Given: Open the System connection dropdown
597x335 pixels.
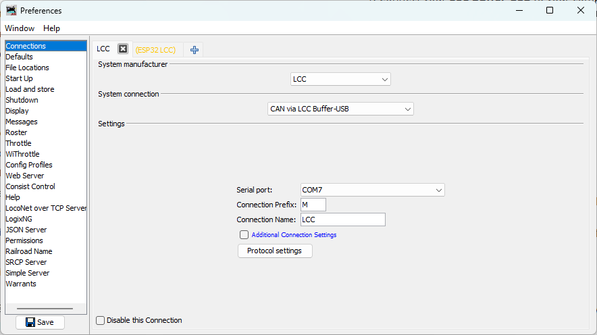Looking at the screenshot, I should (x=340, y=109).
